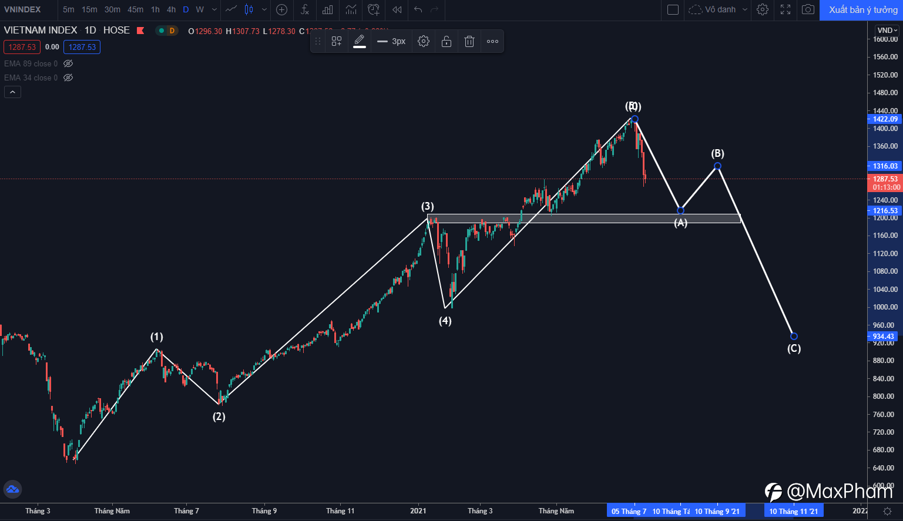Select the 30m interval
This screenshot has height=521, width=903.
[x=112, y=9]
